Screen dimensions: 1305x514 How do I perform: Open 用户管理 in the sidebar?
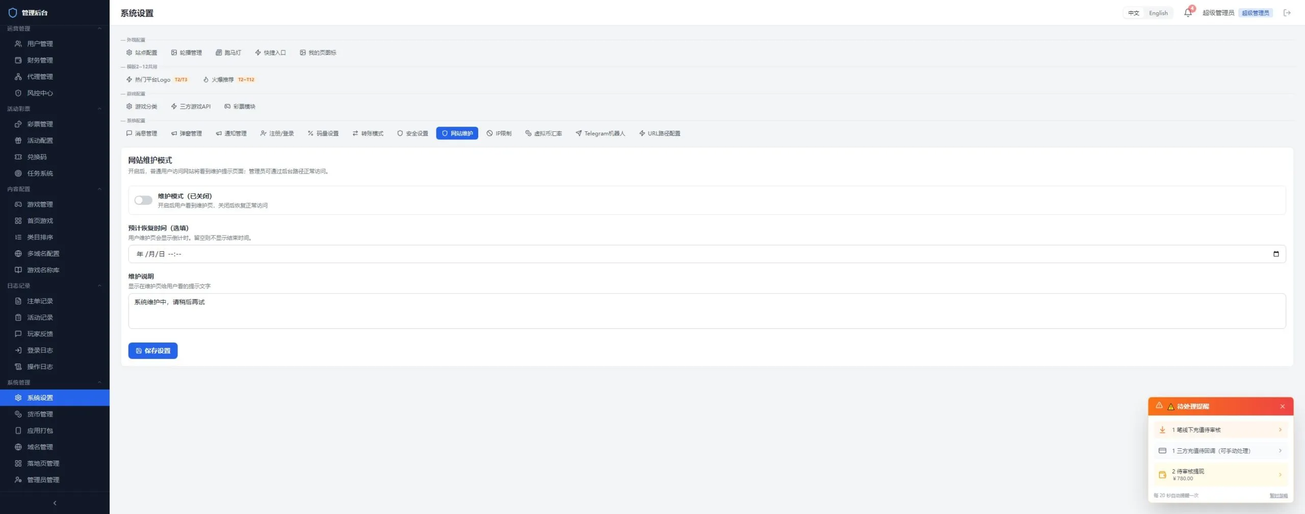pyautogui.click(x=55, y=44)
